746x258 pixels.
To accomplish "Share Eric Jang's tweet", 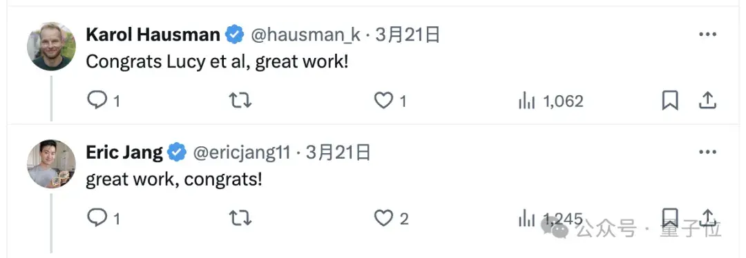I will click(708, 217).
